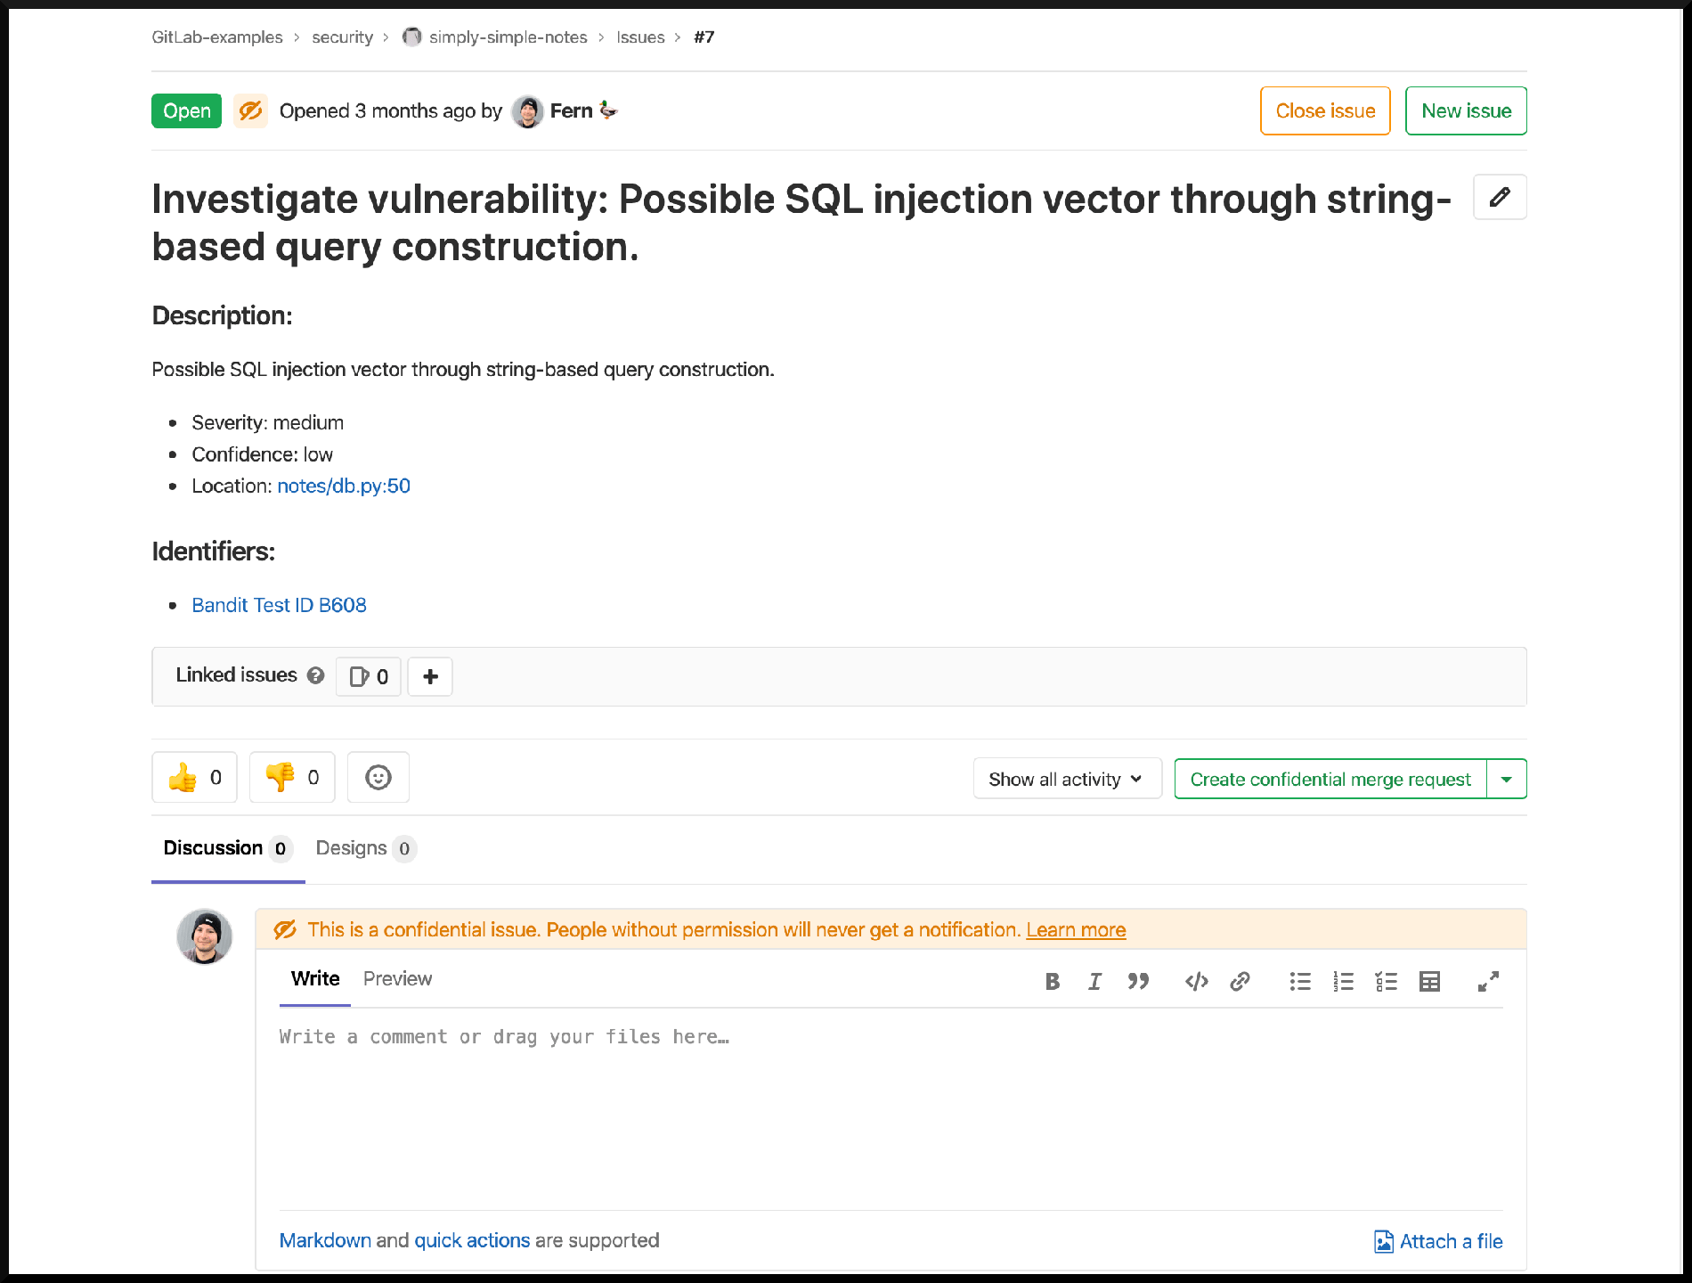Screen dimensions: 1692x1283
Task: Expand the Create confidential merge request options
Action: pos(1506,778)
